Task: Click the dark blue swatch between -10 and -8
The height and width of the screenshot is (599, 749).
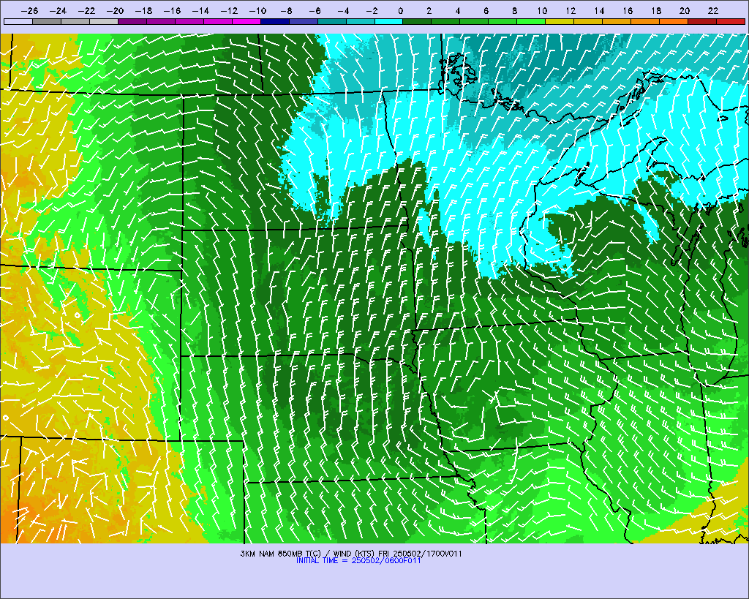Action: (275, 21)
